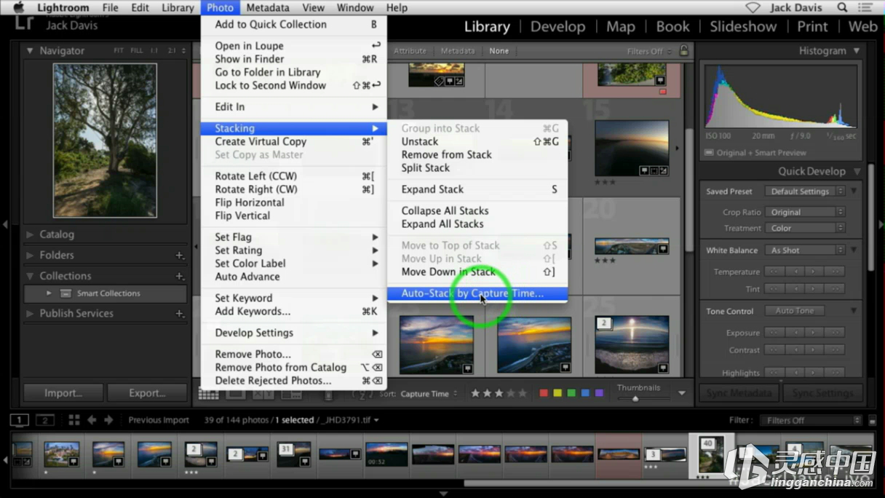The width and height of the screenshot is (885, 498).
Task: Choose Auto-Stack by Capture Time
Action: (x=477, y=293)
